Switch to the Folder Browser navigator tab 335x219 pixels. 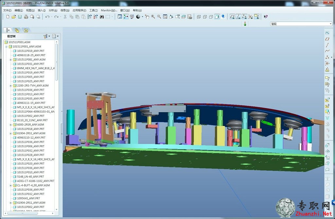tap(17, 30)
